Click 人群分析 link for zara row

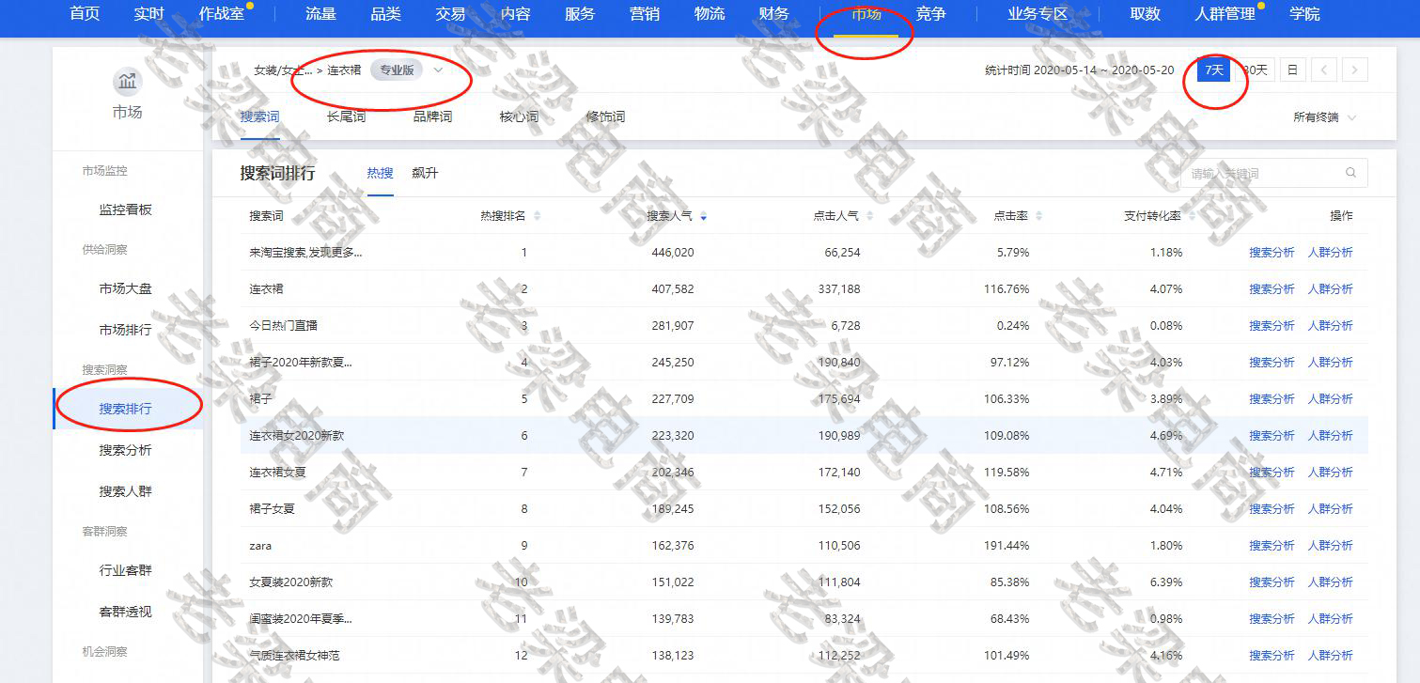point(1330,546)
